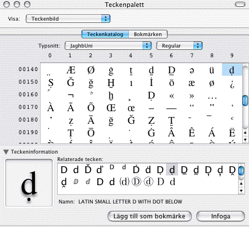
Task: Select the » right guillemet glyph
Action: click(192, 96)
